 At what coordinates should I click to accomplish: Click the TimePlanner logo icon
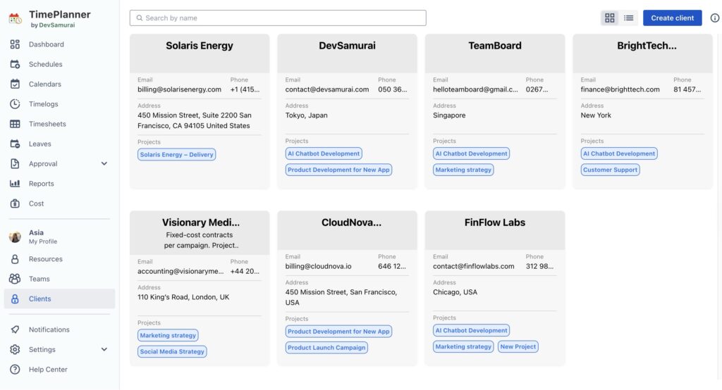[16, 19]
